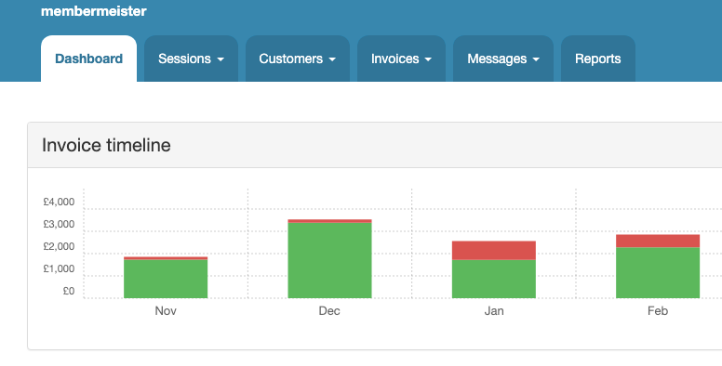Image resolution: width=722 pixels, height=366 pixels.
Task: Click the red unpaid segment for Jan
Action: (x=494, y=250)
